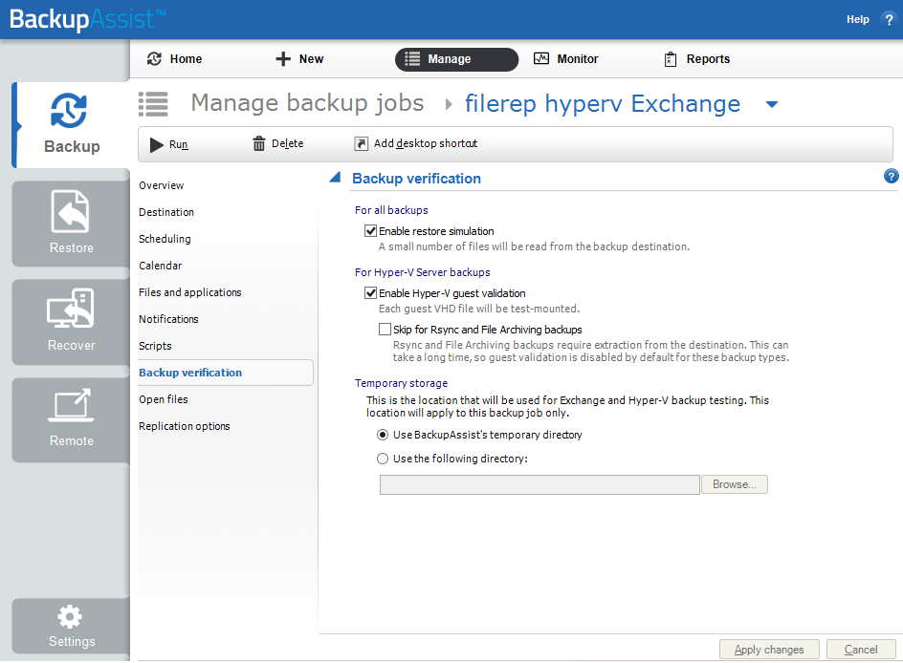Open the Remote section in the sidebar
The image size is (903, 663).
(x=71, y=419)
